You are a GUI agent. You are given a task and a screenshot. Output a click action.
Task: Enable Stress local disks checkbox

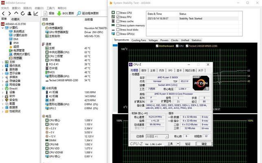[x=118, y=30]
